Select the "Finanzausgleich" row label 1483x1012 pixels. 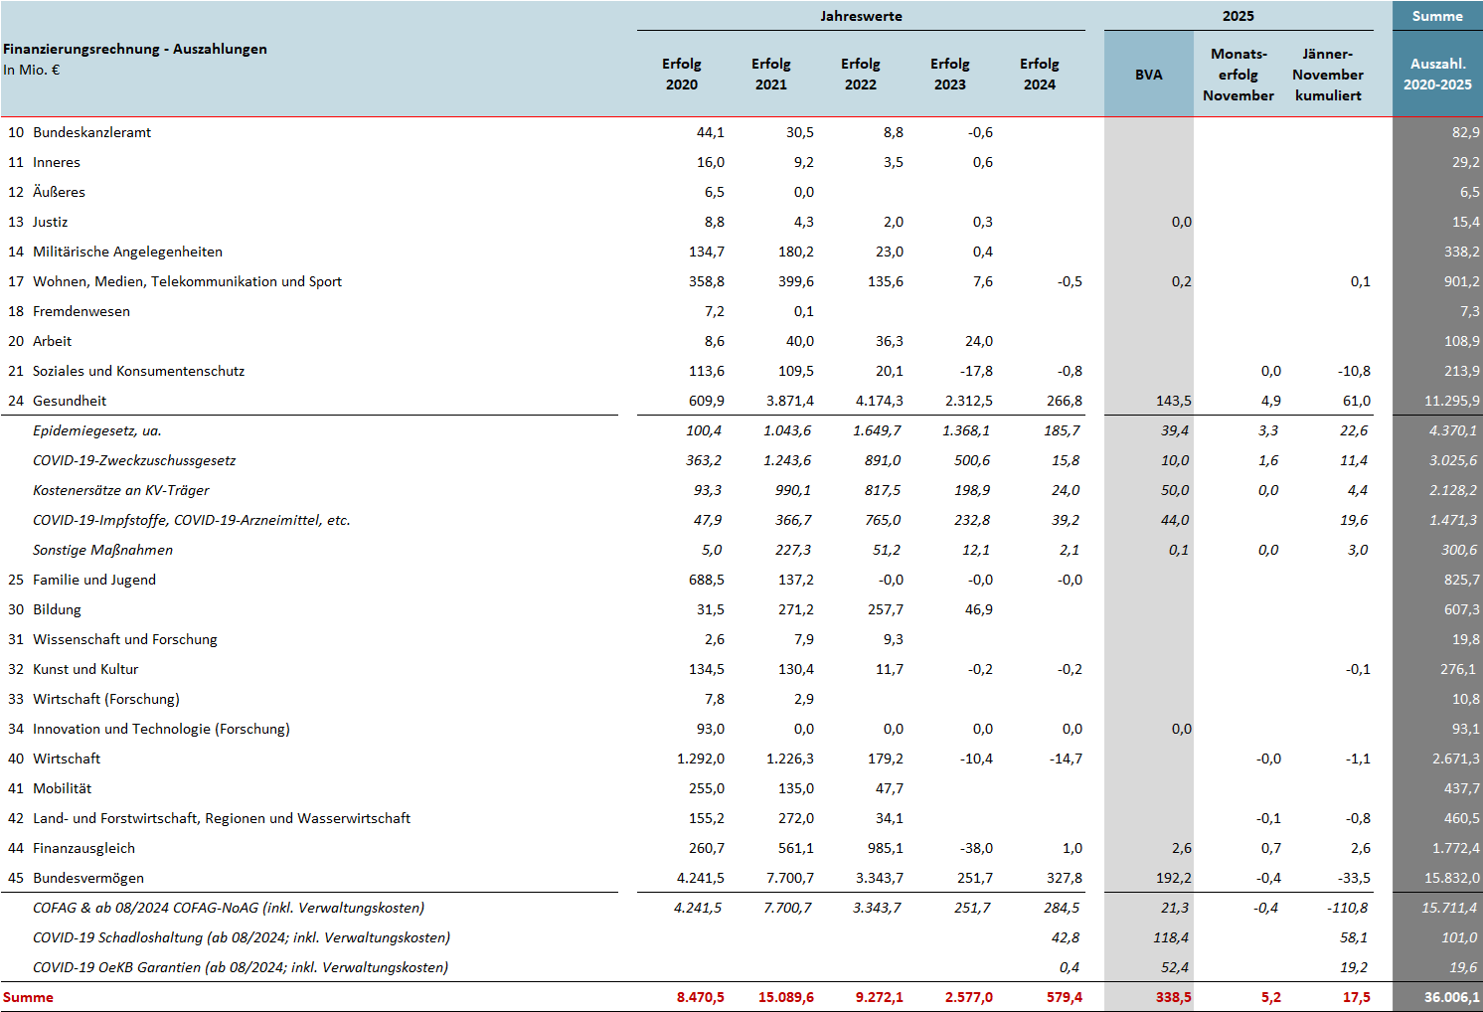tap(83, 848)
